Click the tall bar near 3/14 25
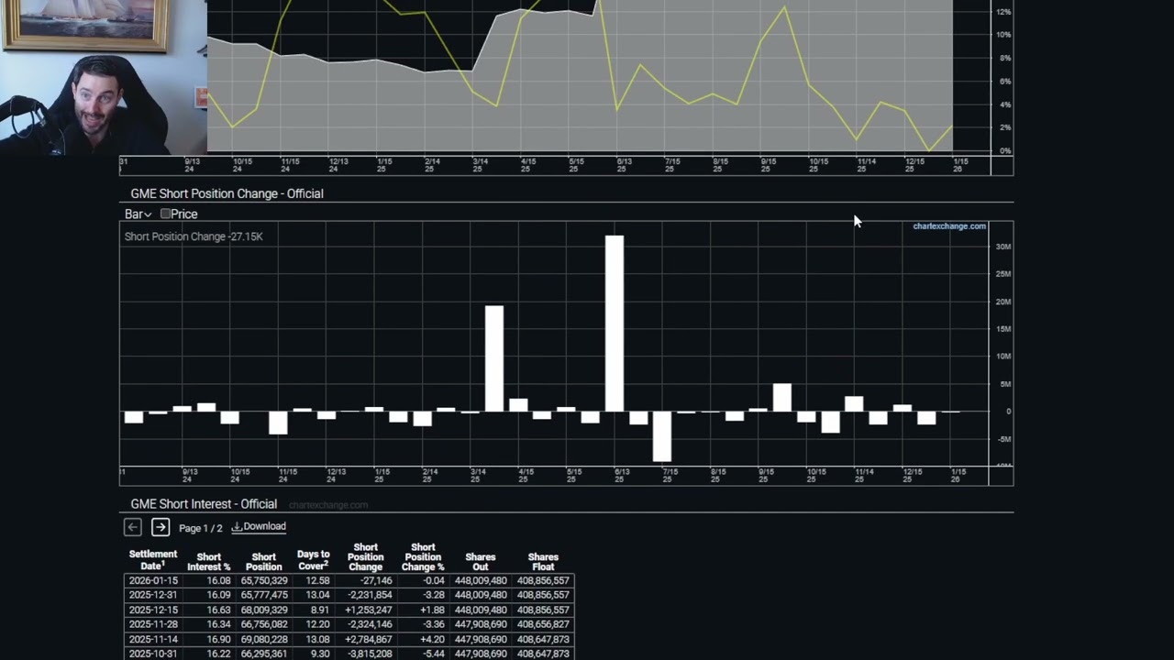 494,358
